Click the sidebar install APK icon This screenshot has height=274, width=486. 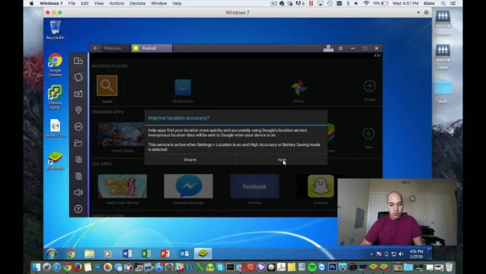pyautogui.click(x=78, y=127)
